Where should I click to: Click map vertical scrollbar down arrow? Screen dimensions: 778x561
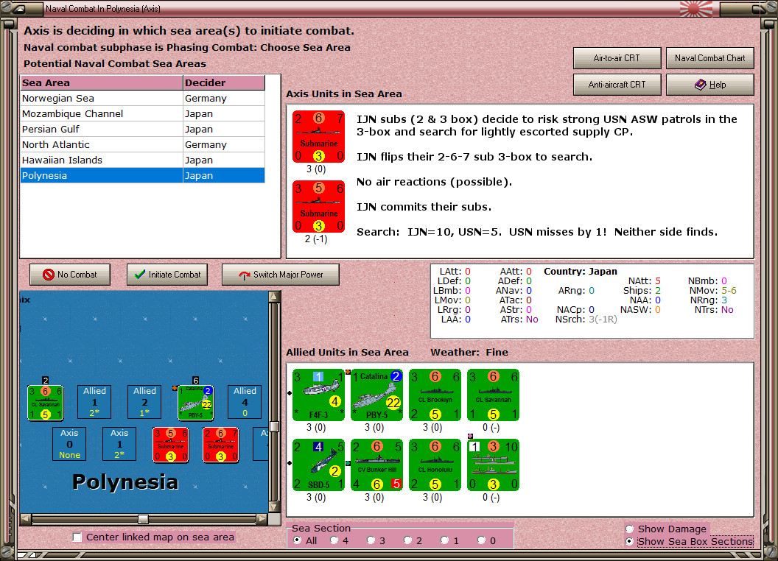click(274, 507)
